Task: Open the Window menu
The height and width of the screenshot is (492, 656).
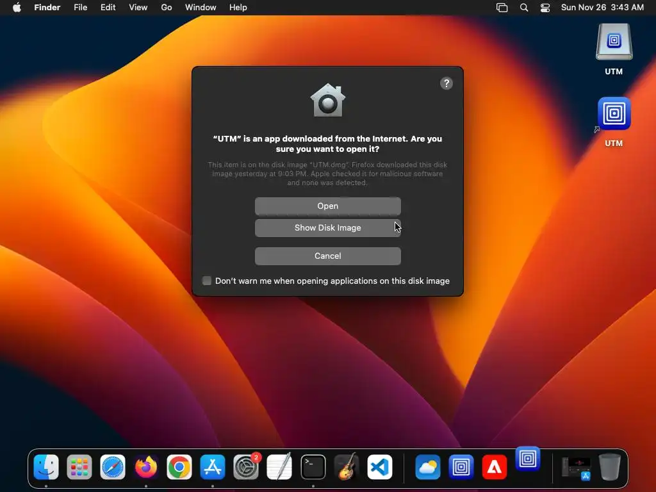Action: (201, 8)
